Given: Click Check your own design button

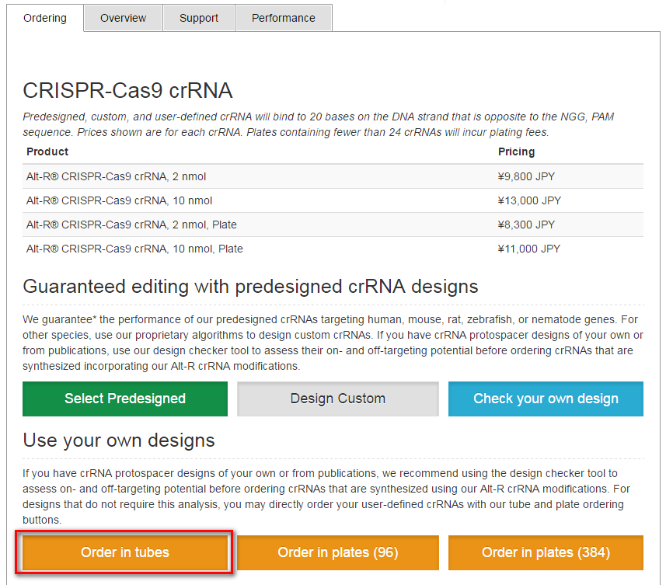Looking at the screenshot, I should [546, 399].
